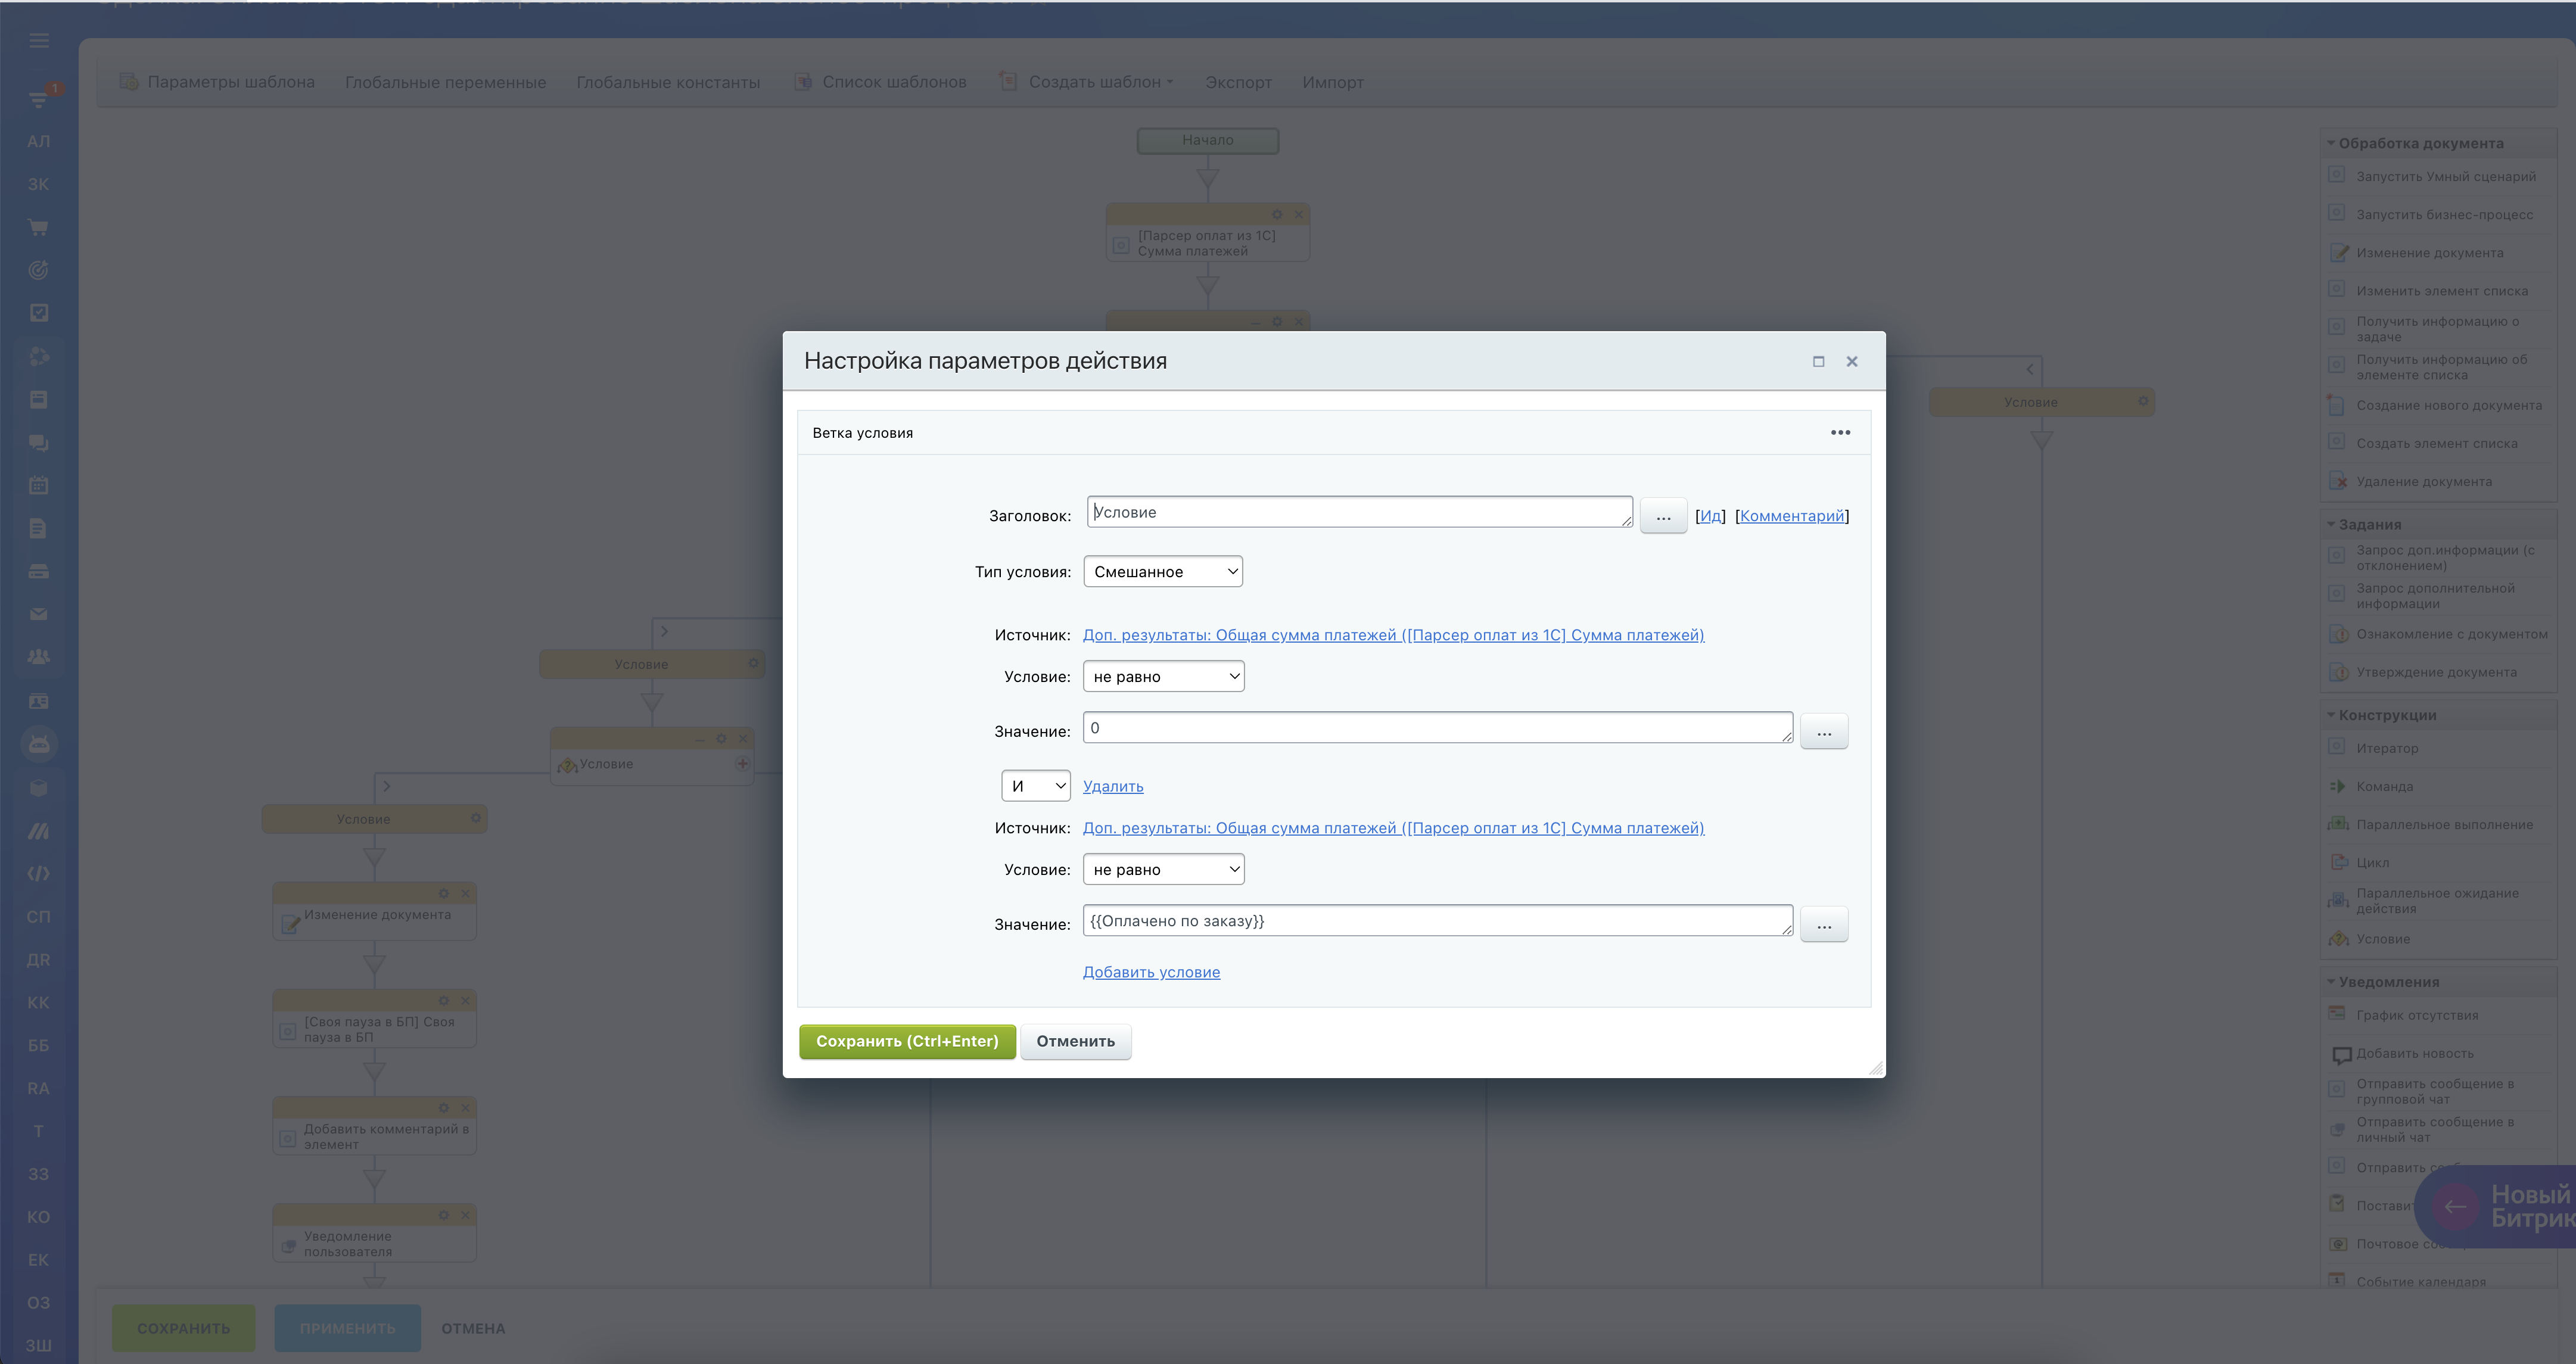
Task: Open the shopping cart sidebar icon
Action: [39, 227]
